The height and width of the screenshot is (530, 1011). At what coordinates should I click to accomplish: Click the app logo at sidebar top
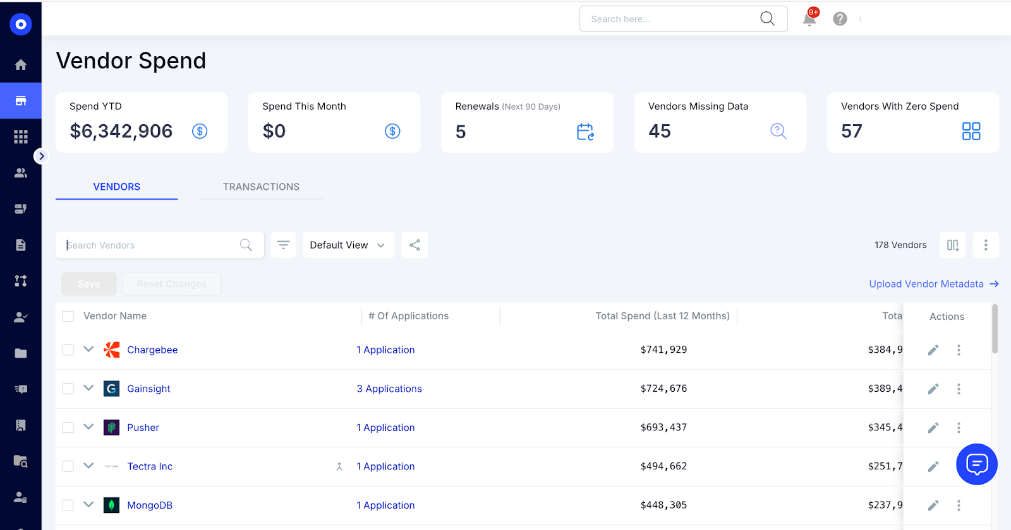click(x=21, y=24)
